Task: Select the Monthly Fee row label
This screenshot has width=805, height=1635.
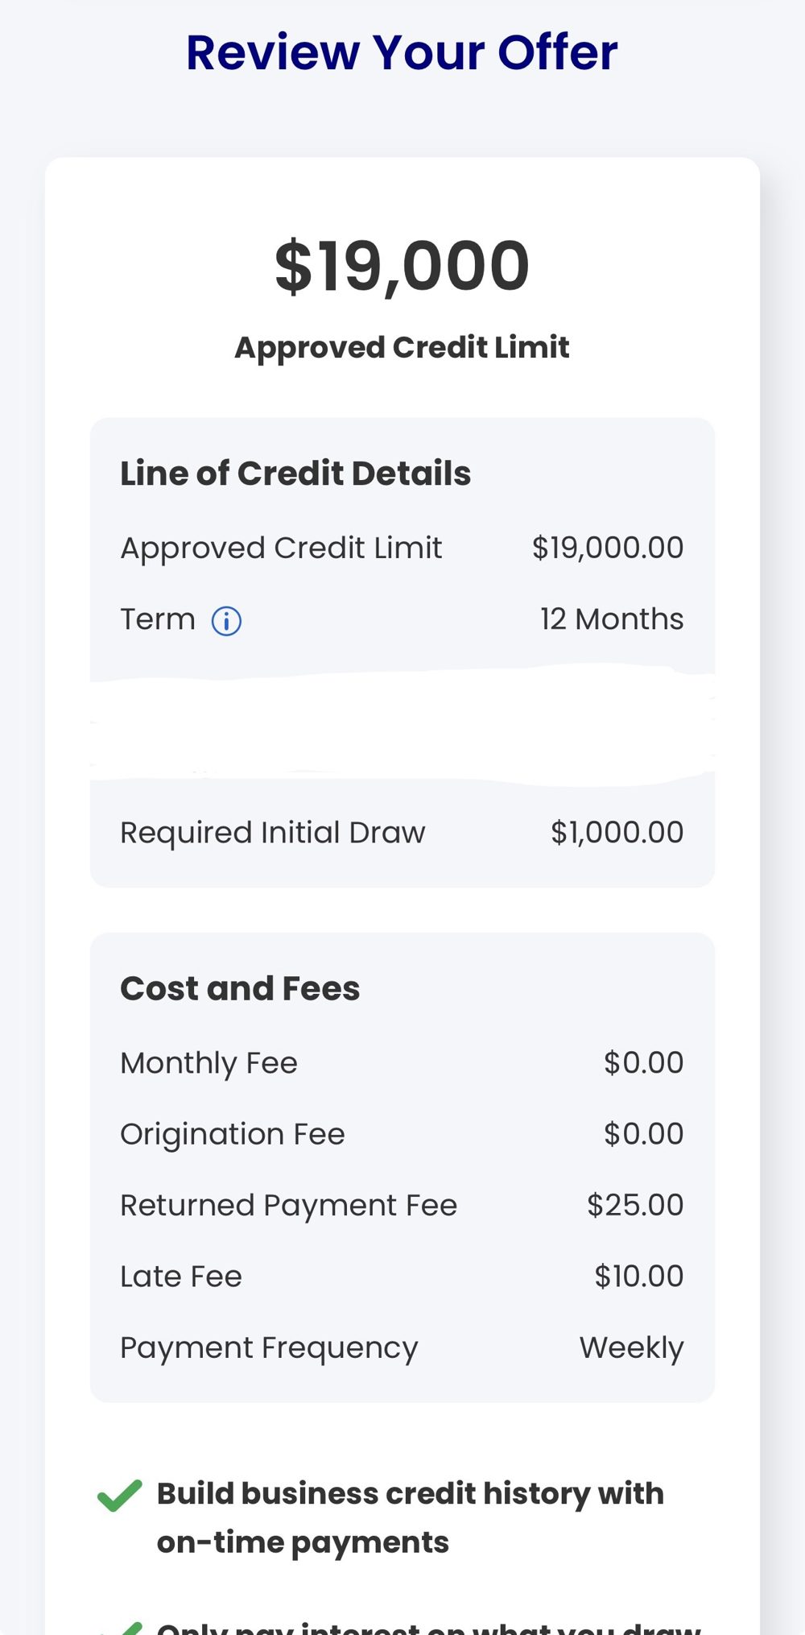Action: pos(209,1063)
